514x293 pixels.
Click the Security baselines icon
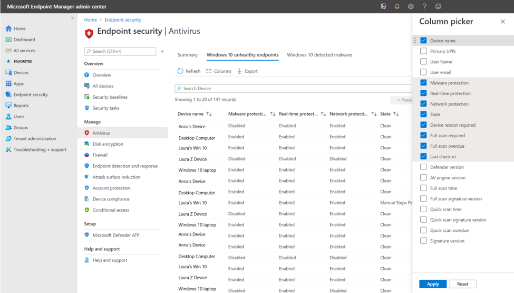click(87, 97)
